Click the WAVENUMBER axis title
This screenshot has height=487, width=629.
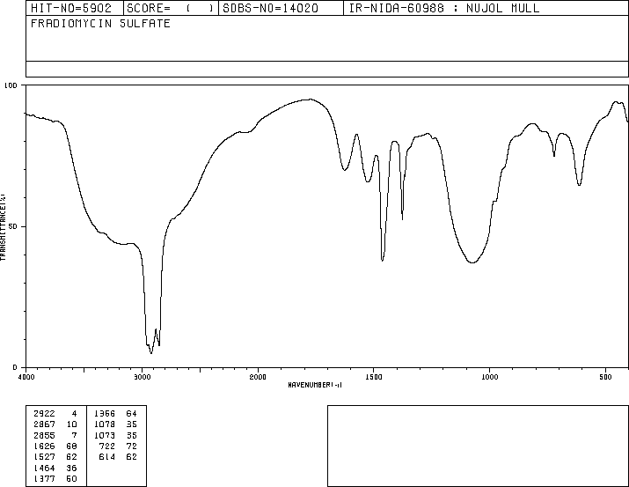point(314,385)
